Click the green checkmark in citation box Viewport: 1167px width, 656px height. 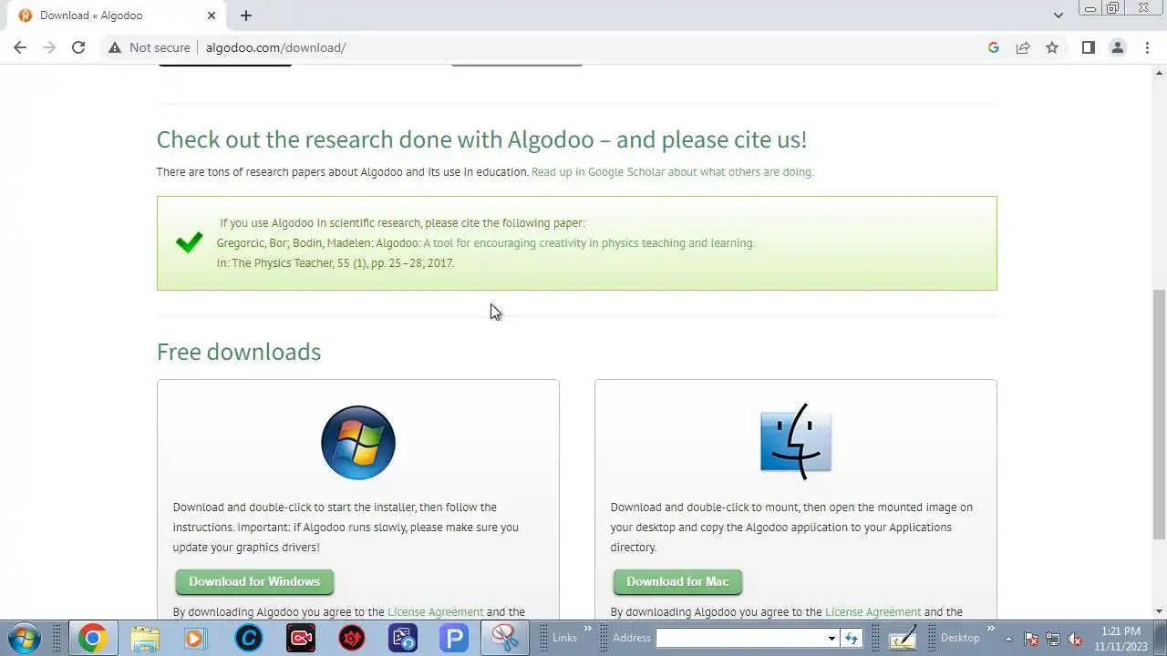[189, 242]
